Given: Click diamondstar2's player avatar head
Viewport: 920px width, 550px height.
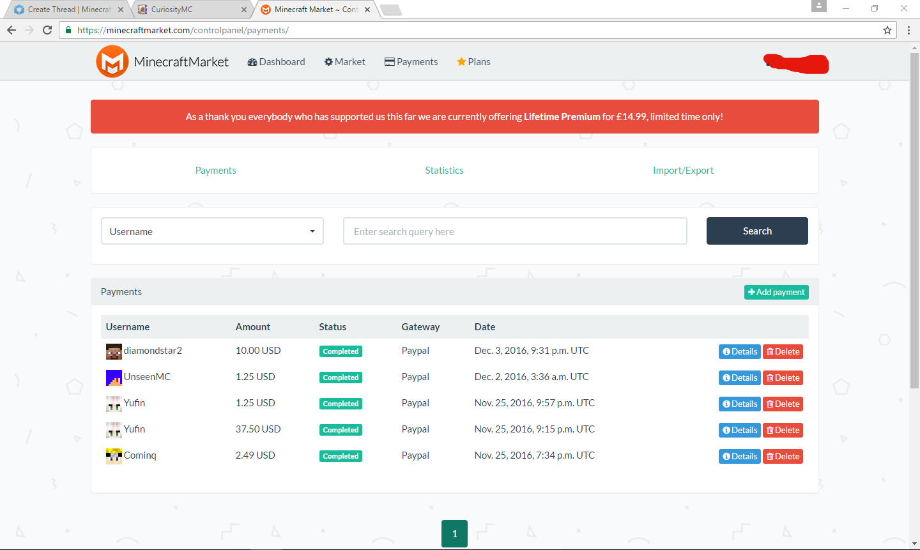Looking at the screenshot, I should [x=114, y=352].
